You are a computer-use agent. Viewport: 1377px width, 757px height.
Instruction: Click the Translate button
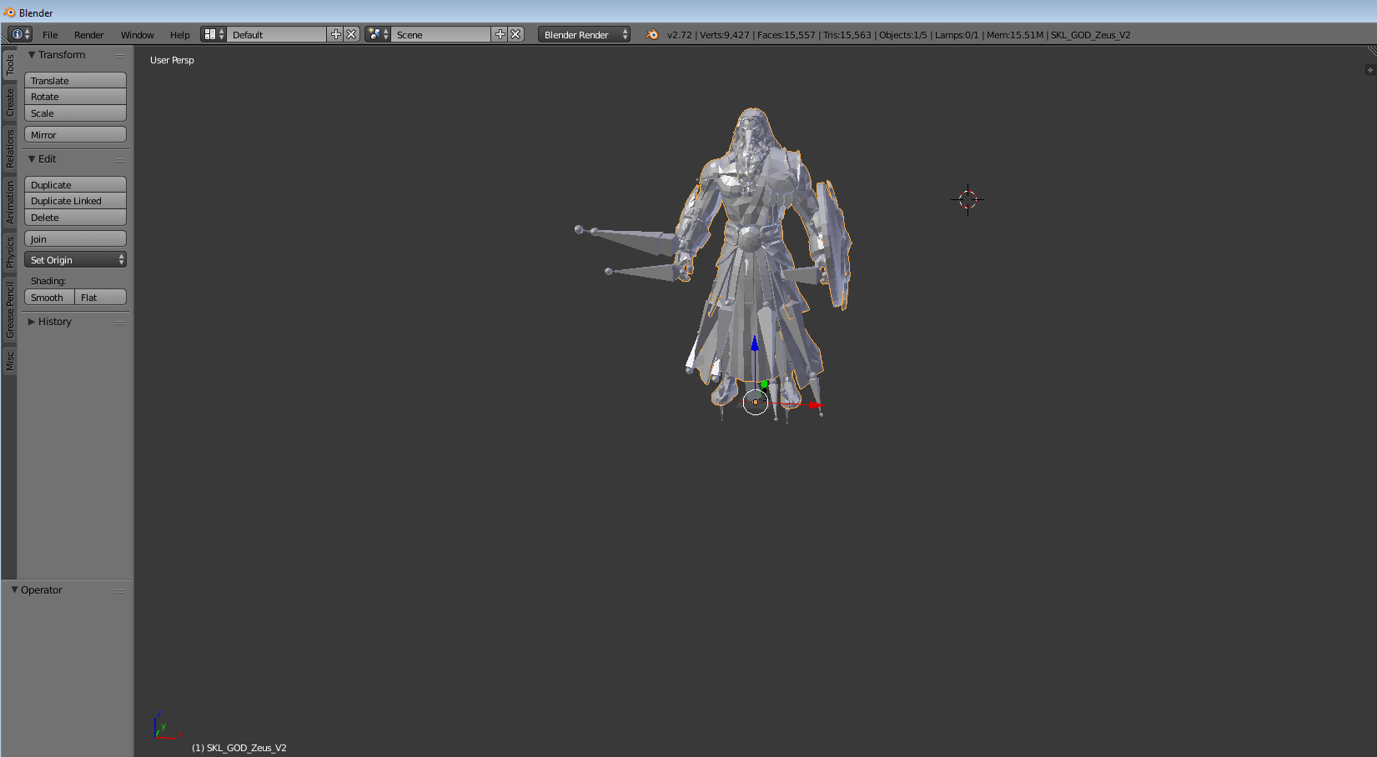click(75, 81)
